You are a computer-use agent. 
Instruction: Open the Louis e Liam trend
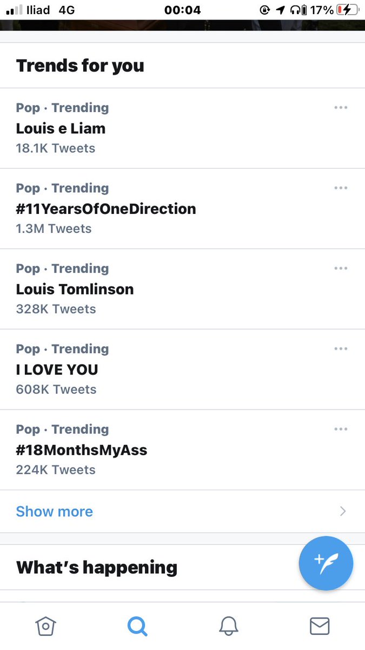[182, 128]
